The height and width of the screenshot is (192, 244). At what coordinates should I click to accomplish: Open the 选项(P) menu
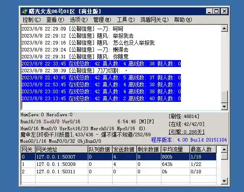[79, 20]
